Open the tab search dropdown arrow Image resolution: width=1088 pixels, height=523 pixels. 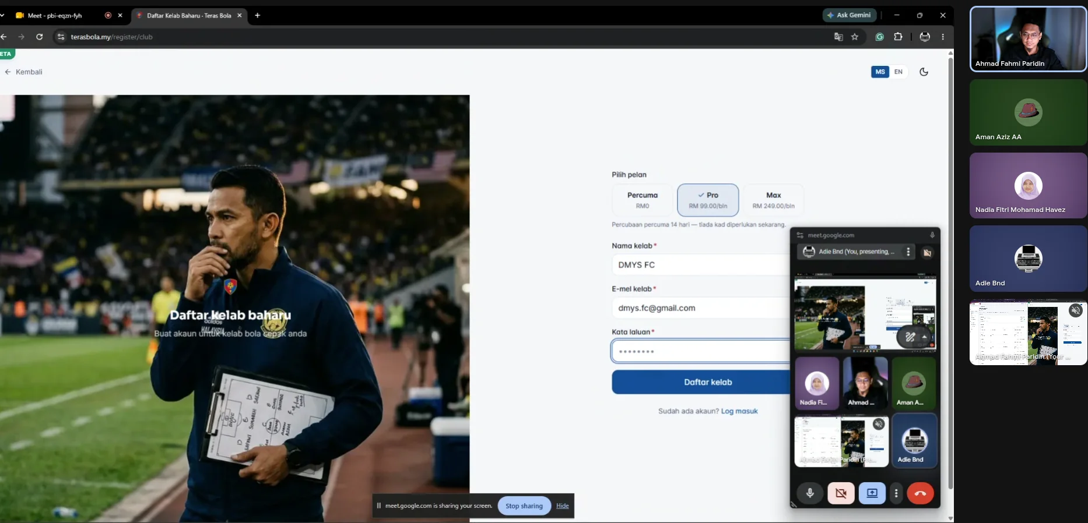[2, 16]
